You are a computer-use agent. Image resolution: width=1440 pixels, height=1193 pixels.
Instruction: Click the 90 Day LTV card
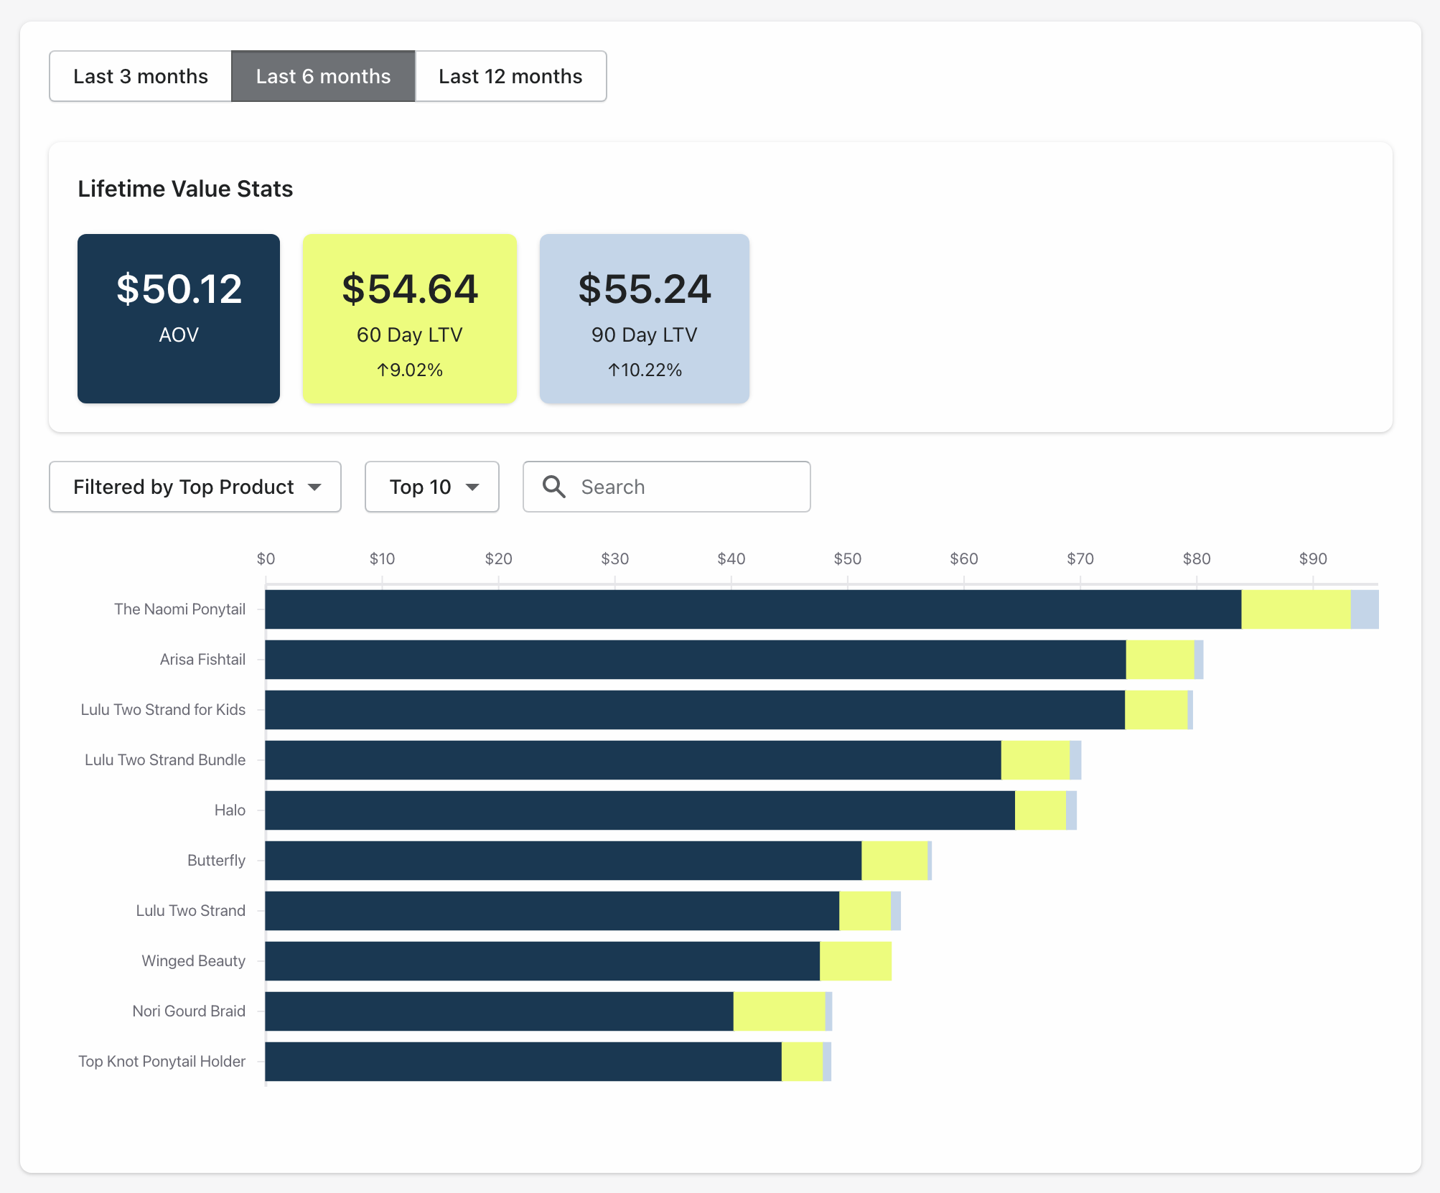pos(644,318)
